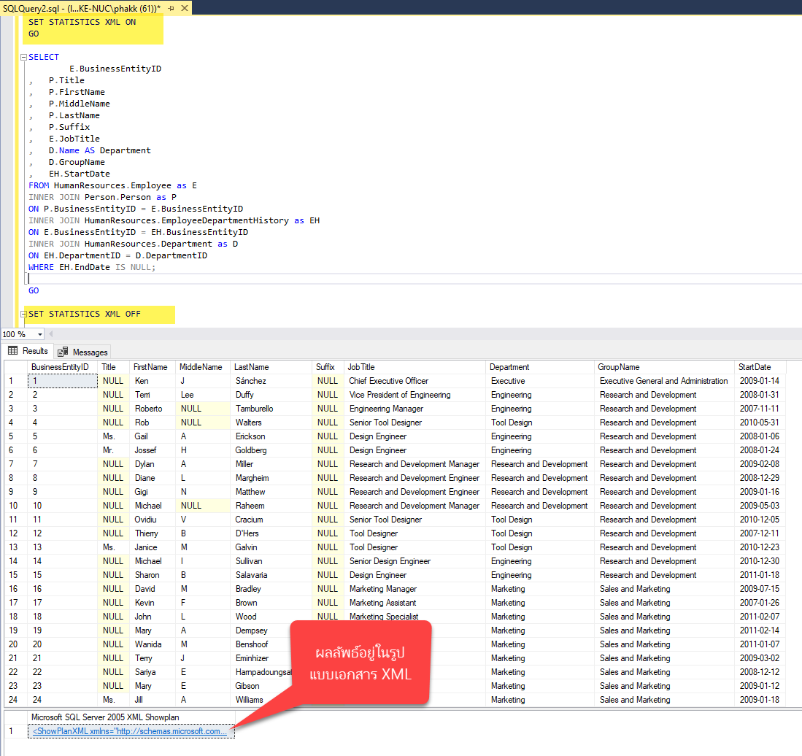
Task: Collapse the SET STATISTICS XML OFF region
Action: pos(23,313)
